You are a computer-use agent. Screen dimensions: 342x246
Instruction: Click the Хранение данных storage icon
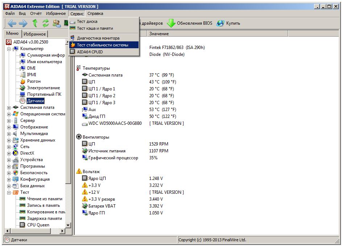pos(16,140)
